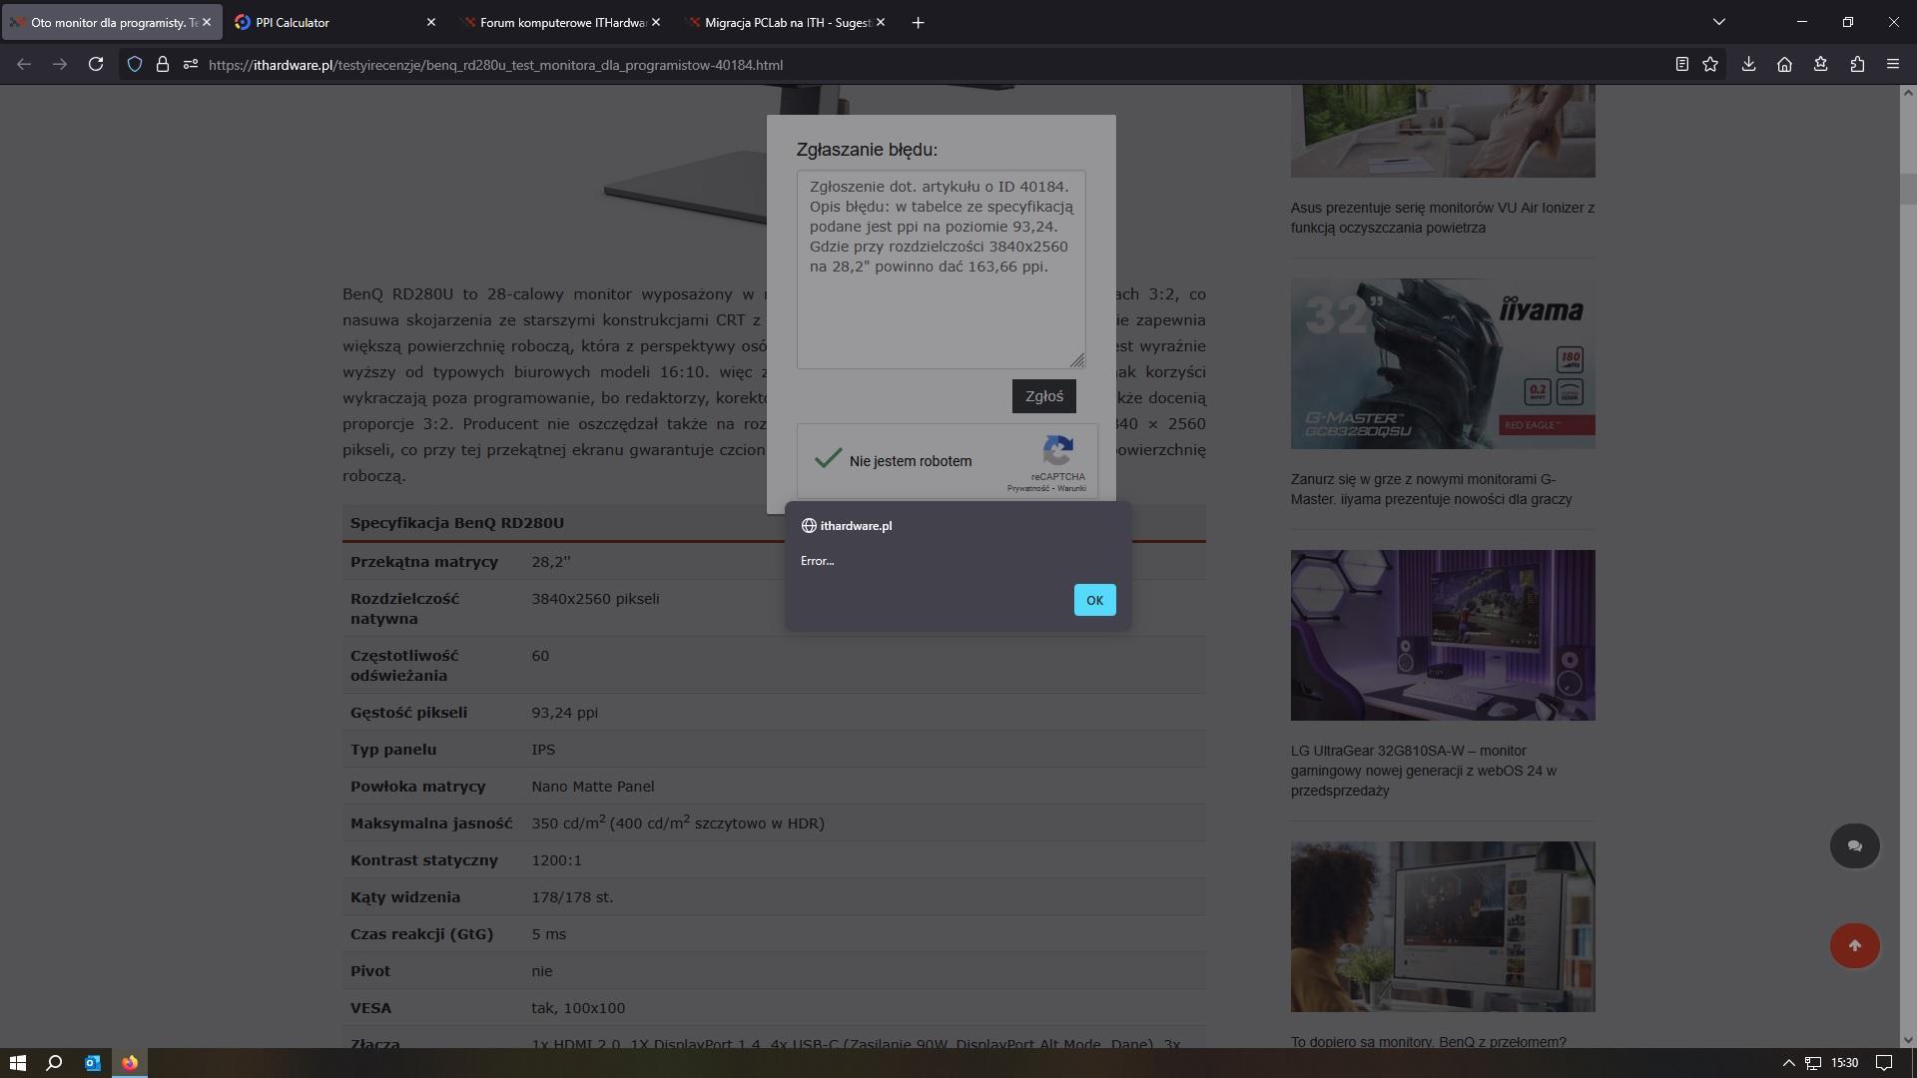The image size is (1917, 1078).
Task: Expand the list-all-tabs dropdown arrow
Action: point(1718,22)
